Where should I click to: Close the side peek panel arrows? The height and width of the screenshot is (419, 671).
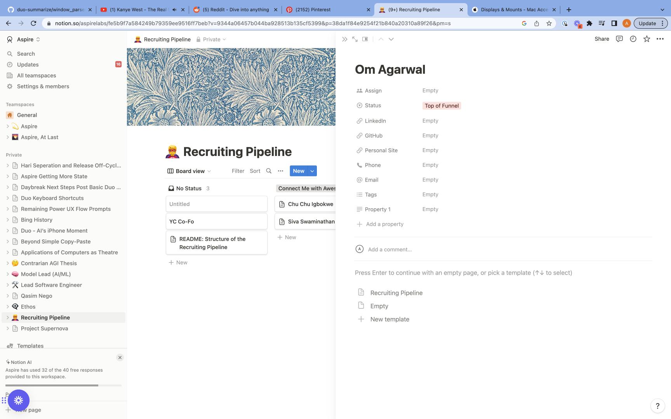click(344, 39)
